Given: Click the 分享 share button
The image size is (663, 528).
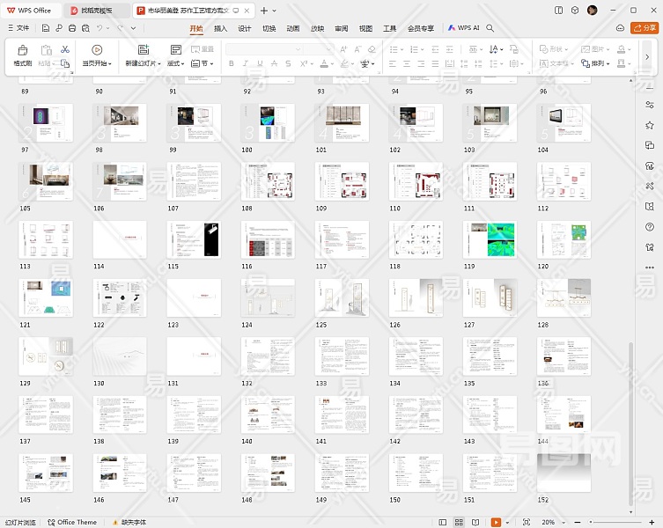Looking at the screenshot, I should (x=645, y=28).
